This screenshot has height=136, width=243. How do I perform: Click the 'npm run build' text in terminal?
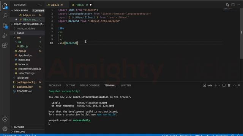(x=106, y=114)
